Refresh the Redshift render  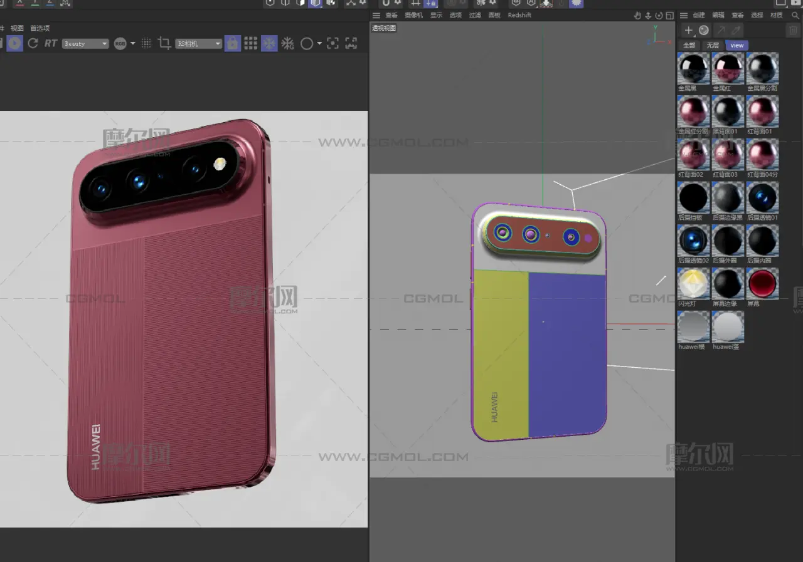pyautogui.click(x=33, y=43)
